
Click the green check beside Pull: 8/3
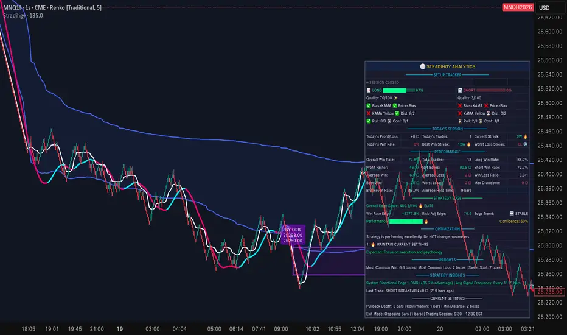(369, 121)
